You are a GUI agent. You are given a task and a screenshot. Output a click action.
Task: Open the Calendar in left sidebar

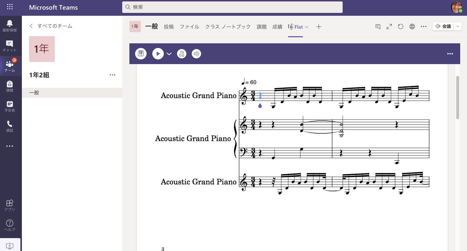[10, 106]
